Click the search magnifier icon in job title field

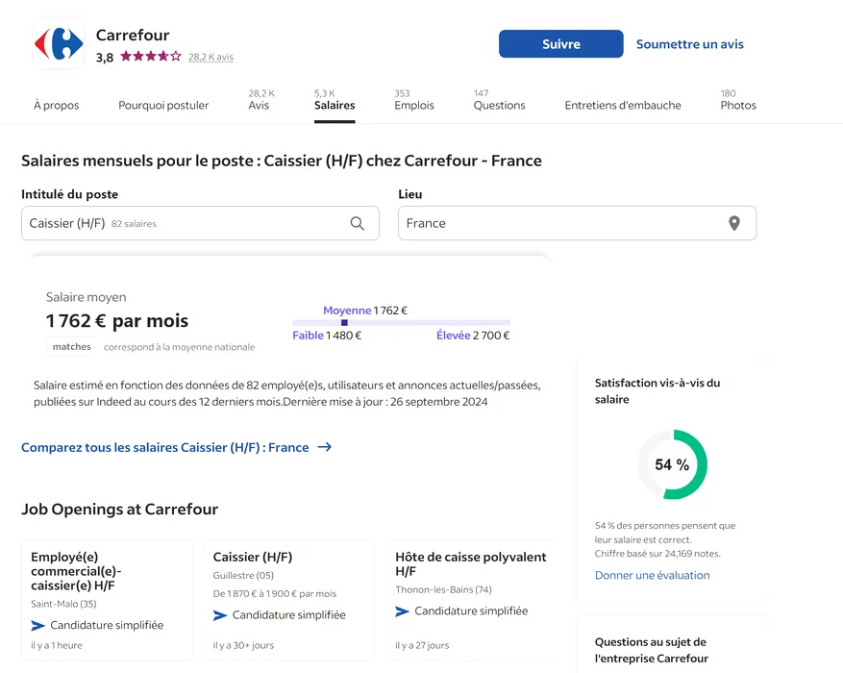pos(357,223)
